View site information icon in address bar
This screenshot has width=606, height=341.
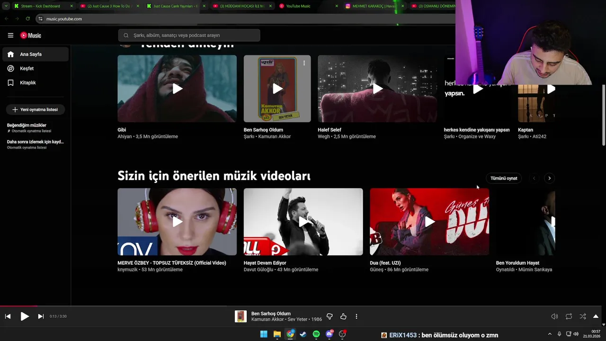tap(40, 18)
